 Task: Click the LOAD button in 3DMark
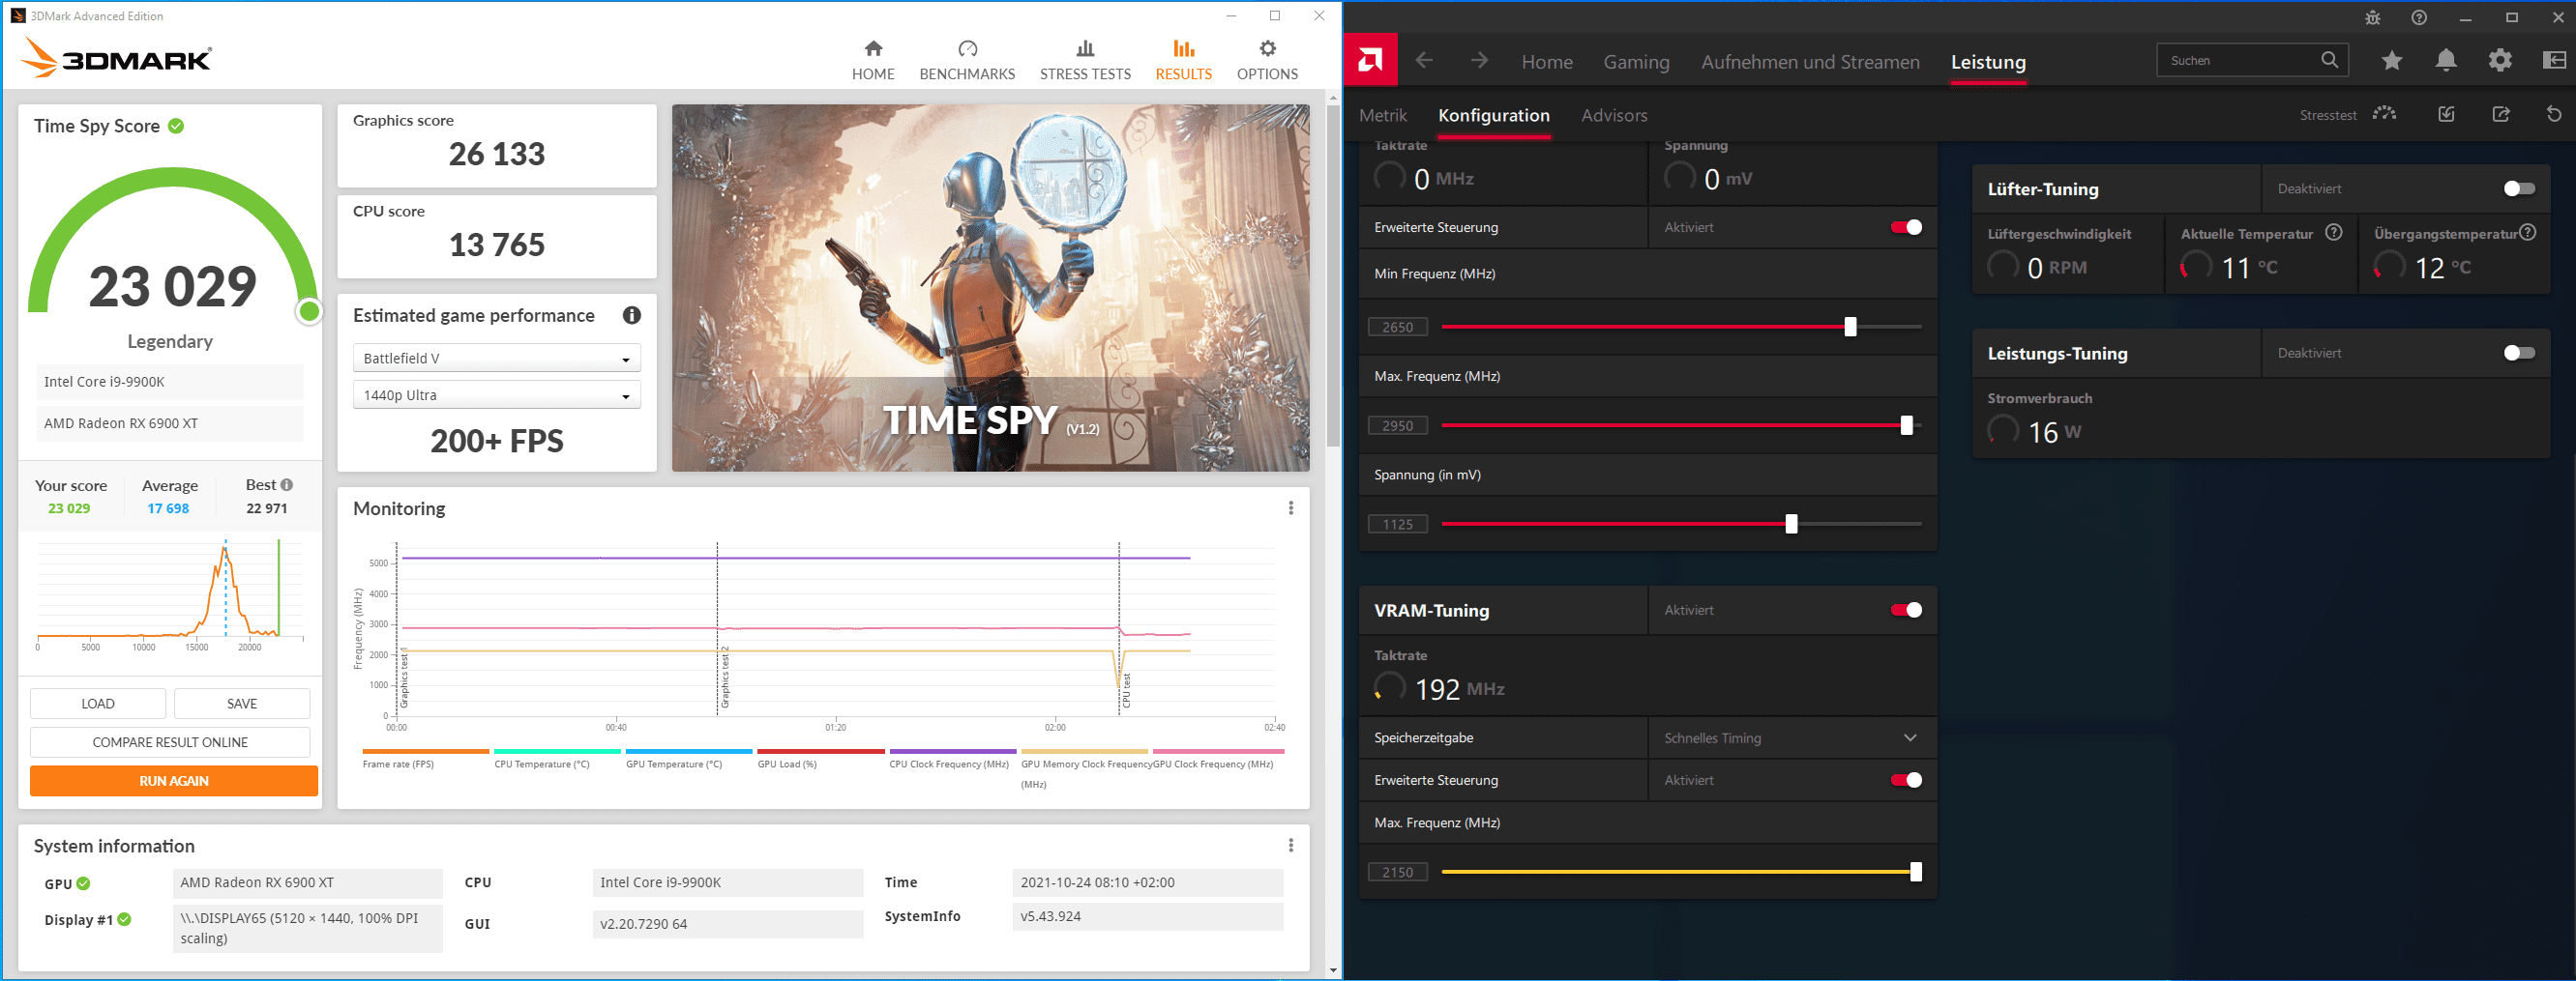click(x=98, y=704)
